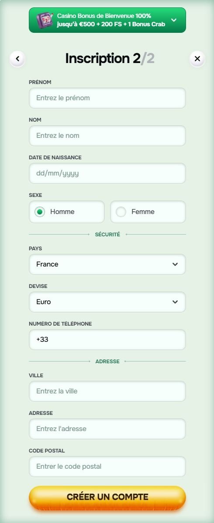Click the Devise dropdown chevron arrow
The height and width of the screenshot is (523, 214).
[175, 302]
